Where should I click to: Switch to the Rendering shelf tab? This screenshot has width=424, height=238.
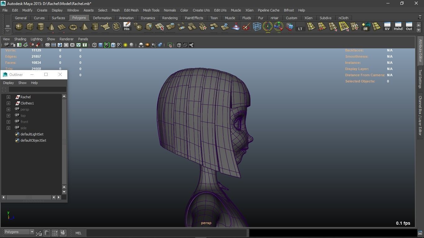170,18
